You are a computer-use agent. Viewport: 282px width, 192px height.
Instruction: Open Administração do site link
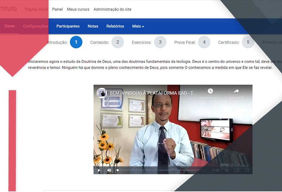(112, 9)
